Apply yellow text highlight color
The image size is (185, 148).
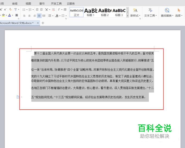click(x=3, y=15)
